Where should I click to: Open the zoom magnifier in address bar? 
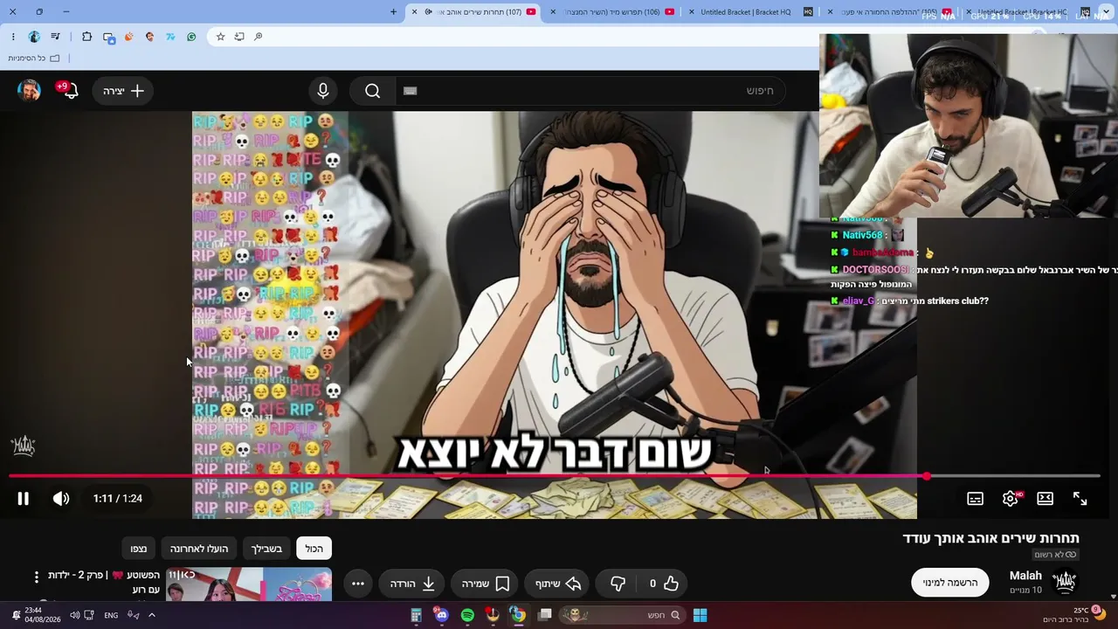(x=259, y=37)
